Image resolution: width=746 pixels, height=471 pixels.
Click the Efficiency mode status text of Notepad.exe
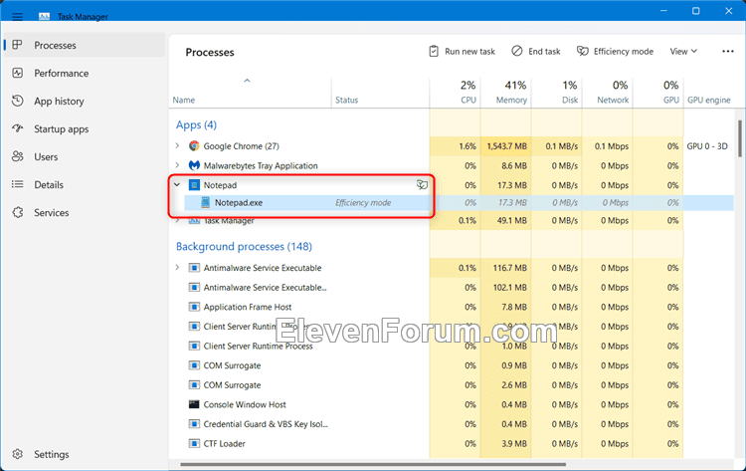(x=363, y=202)
